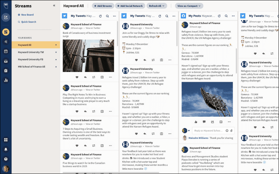Open first My Tweets stream options menu
The width and height of the screenshot is (279, 174).
[114, 16]
